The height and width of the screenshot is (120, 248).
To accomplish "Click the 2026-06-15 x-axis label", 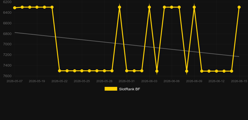I will [239, 81].
